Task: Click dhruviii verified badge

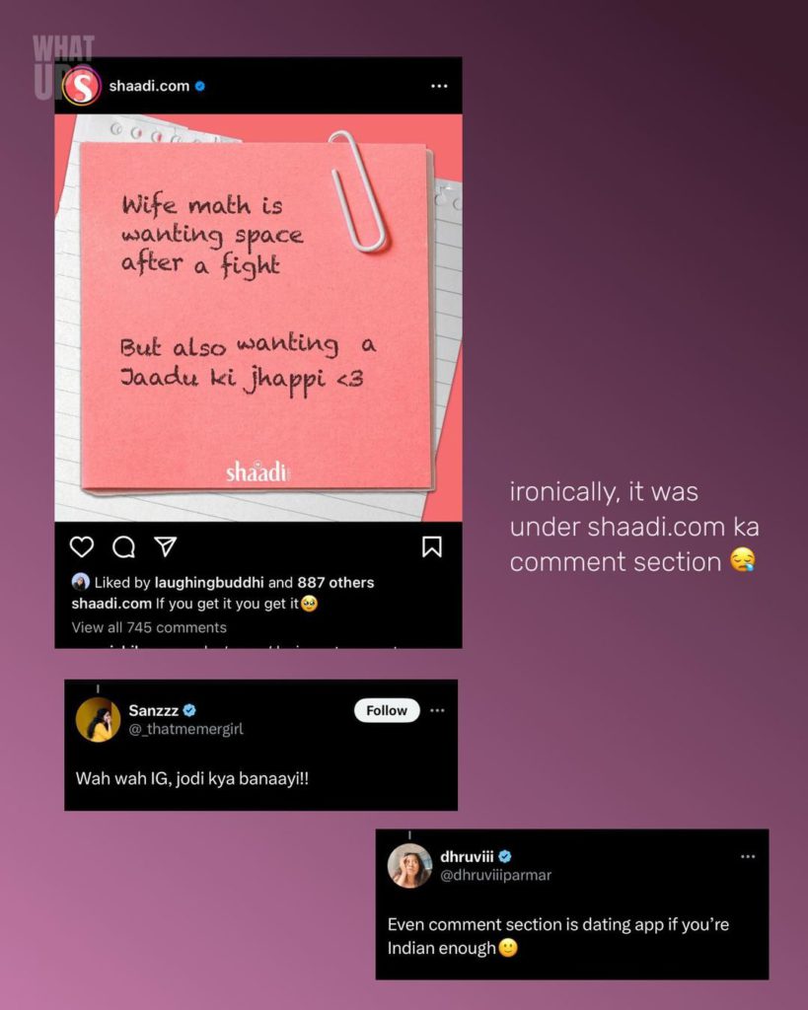Action: pos(505,856)
